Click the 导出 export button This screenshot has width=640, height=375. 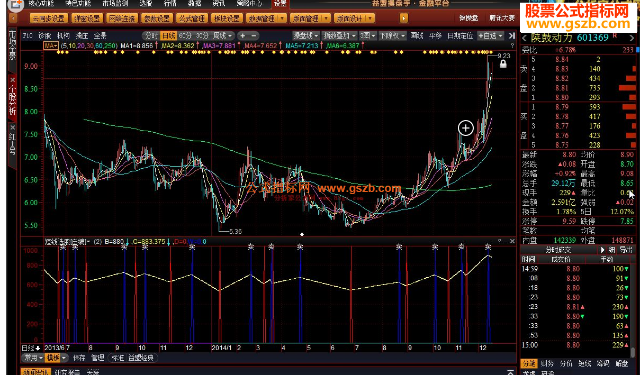click(626, 250)
